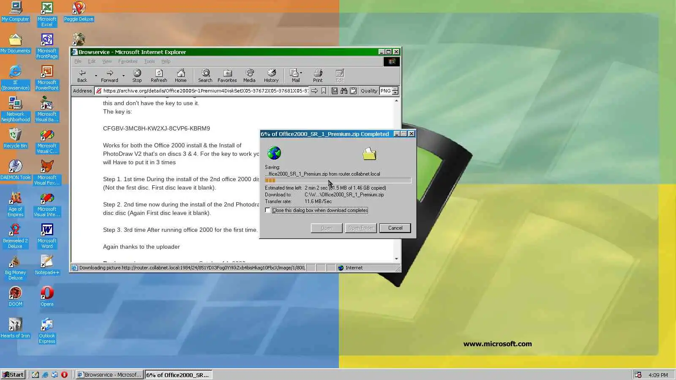
Task: Enable 'Close this dialog box when download completes'
Action: [x=268, y=210]
